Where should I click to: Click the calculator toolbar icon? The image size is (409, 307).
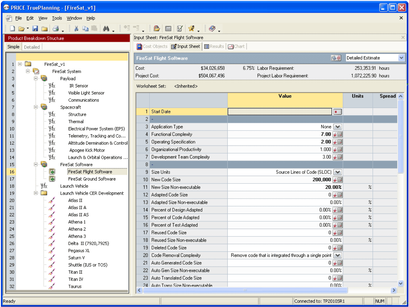168,29
